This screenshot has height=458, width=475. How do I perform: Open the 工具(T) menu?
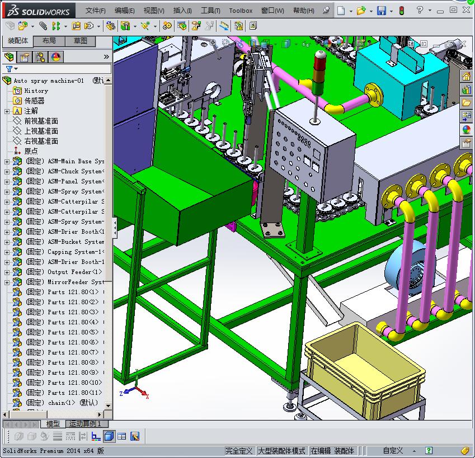[210, 11]
